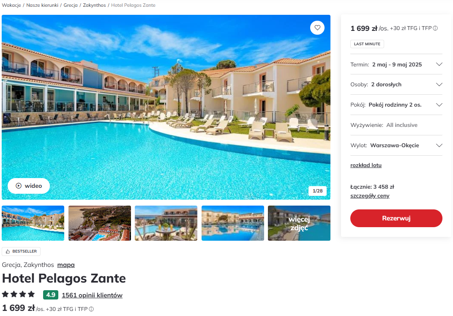Click the four-star hotel rating
This screenshot has width=453, height=316.
click(x=18, y=294)
